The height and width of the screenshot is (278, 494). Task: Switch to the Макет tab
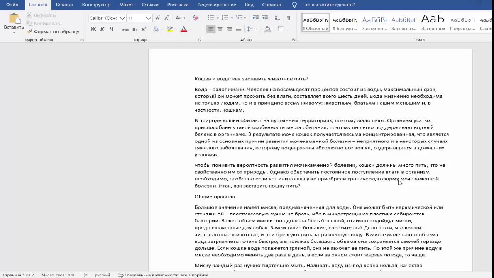(x=126, y=5)
